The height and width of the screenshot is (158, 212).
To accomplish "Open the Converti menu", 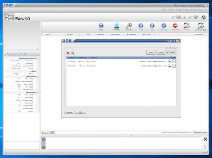I will pos(200,10).
